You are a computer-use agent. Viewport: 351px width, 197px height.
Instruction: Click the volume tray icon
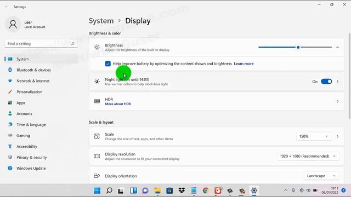coord(308,190)
